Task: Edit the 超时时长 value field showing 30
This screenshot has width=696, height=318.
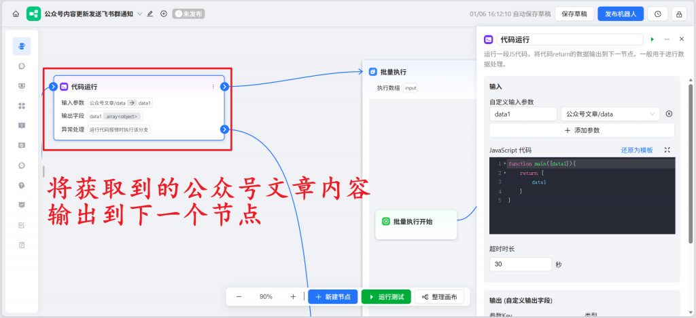Action: tap(521, 264)
